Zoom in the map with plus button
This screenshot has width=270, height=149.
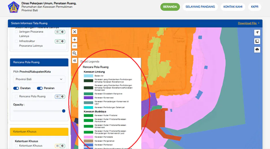tap(74, 40)
